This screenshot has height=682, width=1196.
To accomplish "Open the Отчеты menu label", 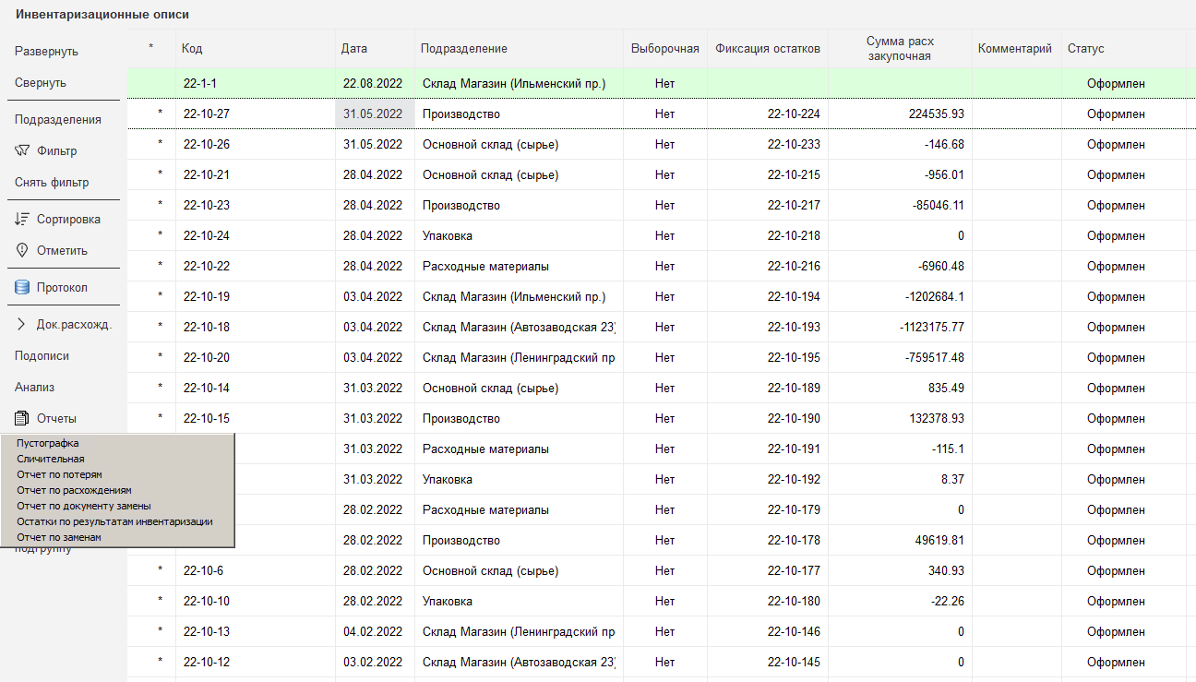I will pyautogui.click(x=56, y=419).
